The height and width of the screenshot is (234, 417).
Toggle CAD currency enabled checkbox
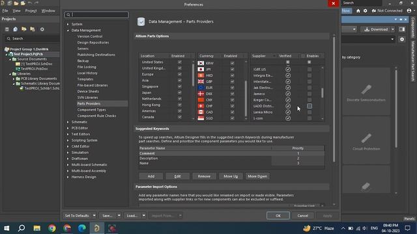pyautogui.click(x=232, y=112)
